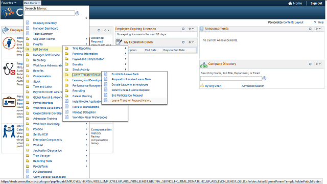Open the Main Menu dropdown
The height and width of the screenshot is (184, 327).
[32, 3]
